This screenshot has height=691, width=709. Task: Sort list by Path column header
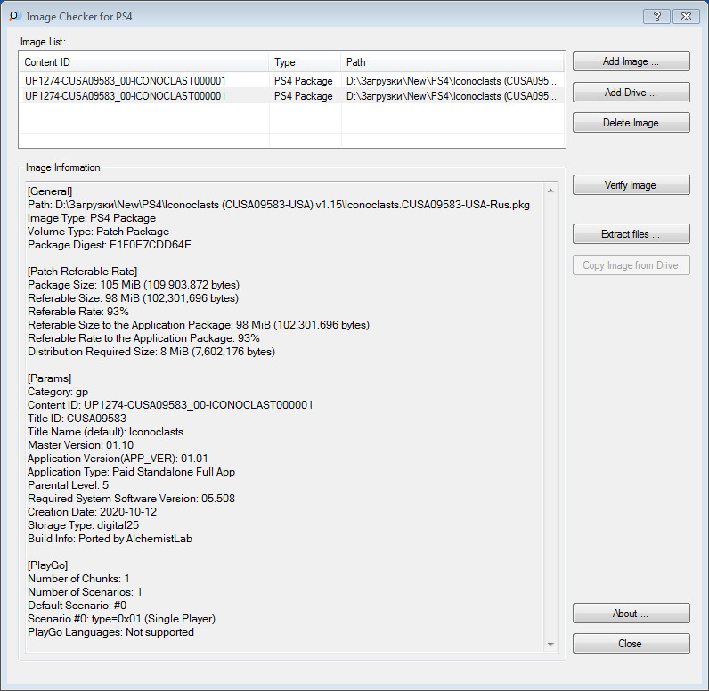point(452,62)
